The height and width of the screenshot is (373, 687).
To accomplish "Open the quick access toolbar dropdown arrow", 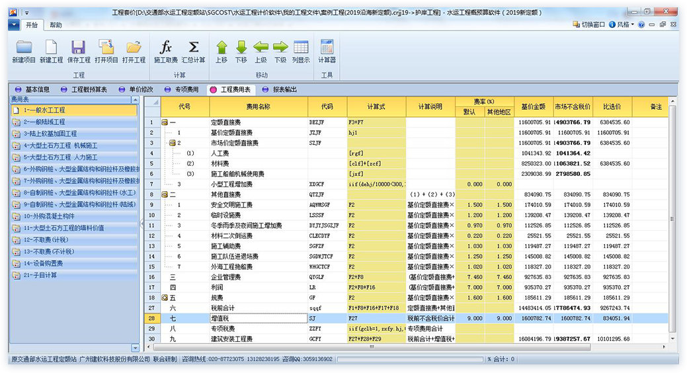I will 26,13.
